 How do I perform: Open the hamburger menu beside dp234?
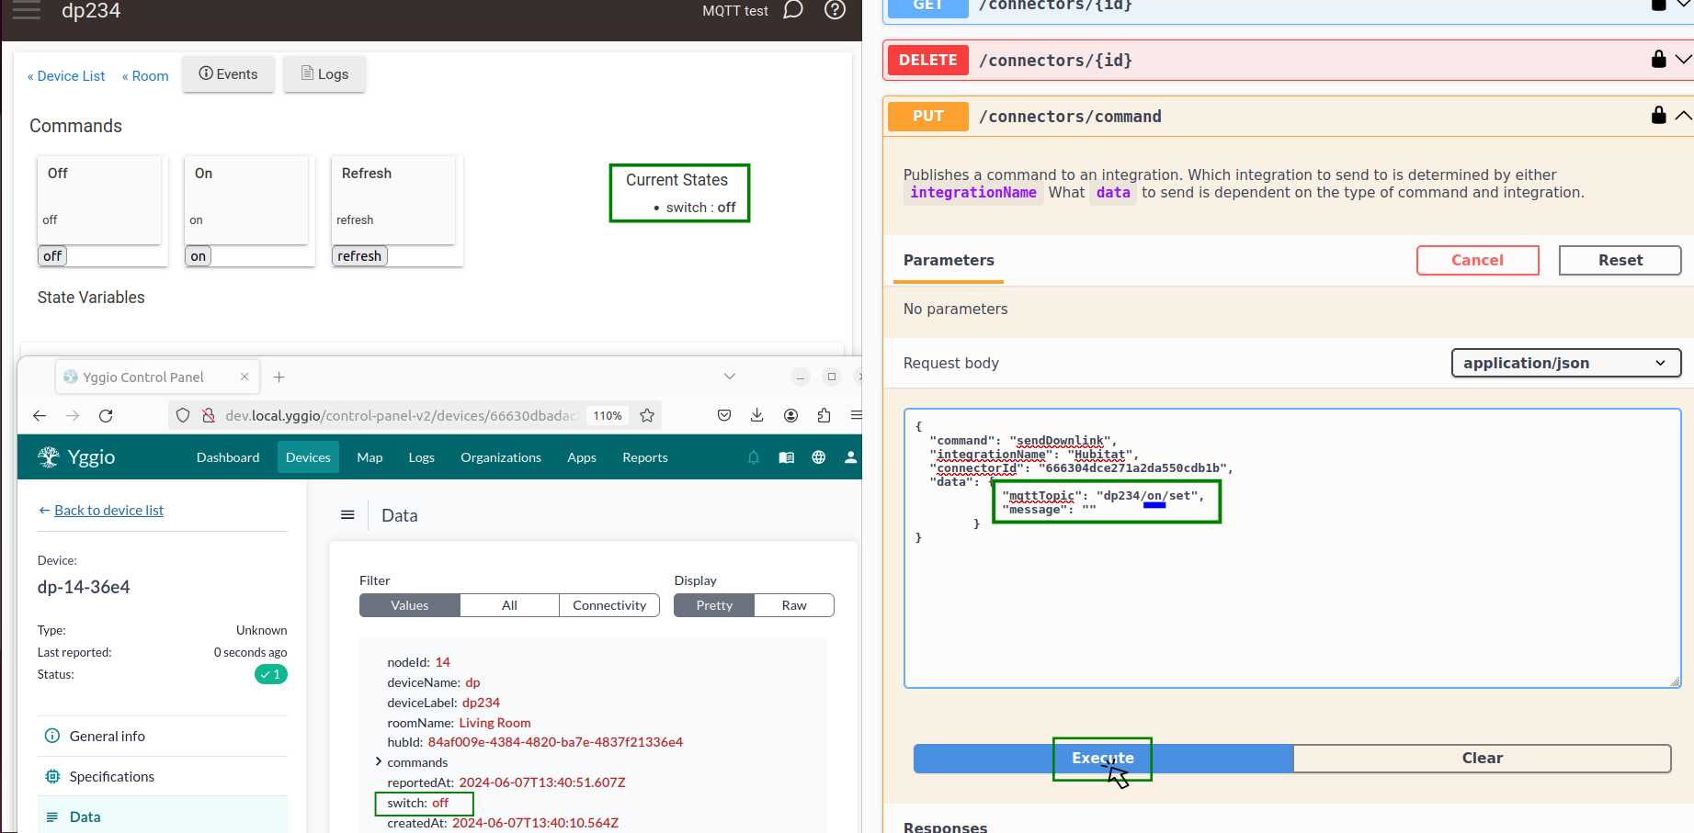(x=27, y=11)
